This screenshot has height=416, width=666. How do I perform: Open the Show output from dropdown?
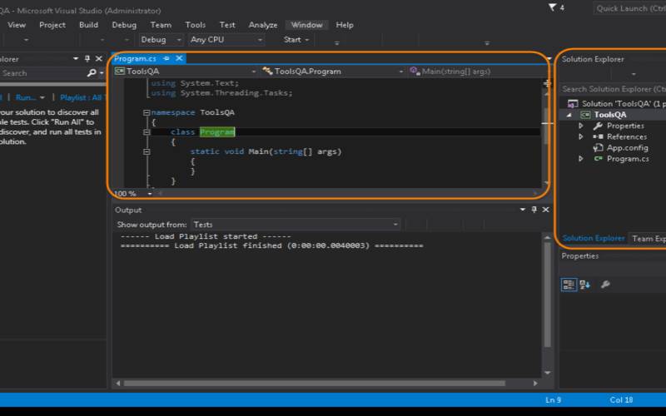(296, 225)
